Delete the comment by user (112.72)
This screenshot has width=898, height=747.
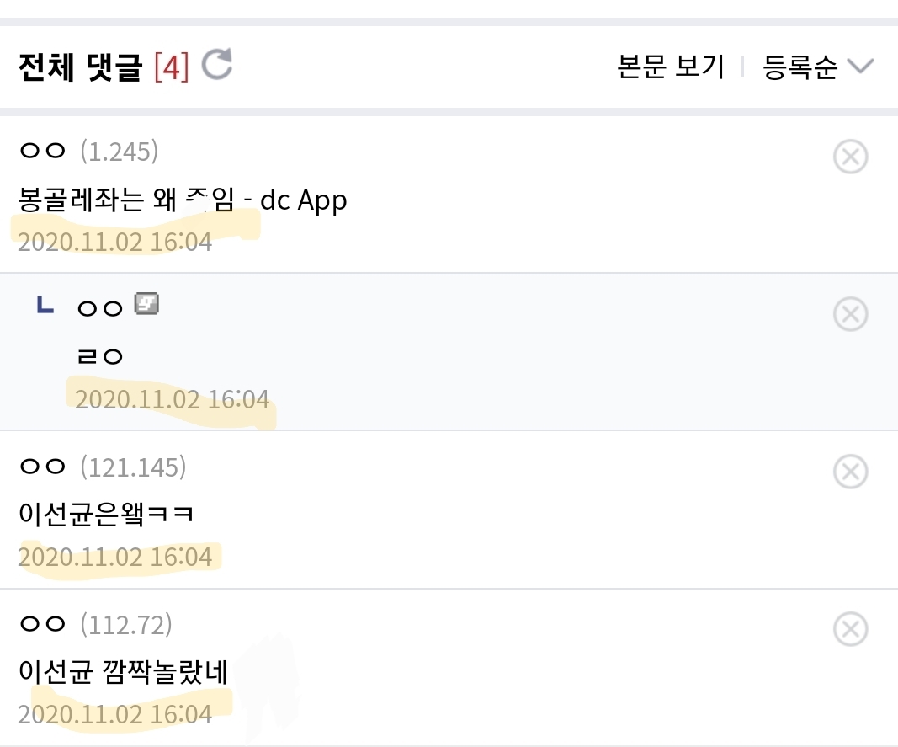850,629
